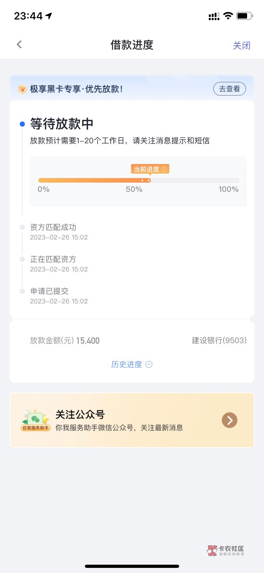
Task: Open the 你我服务助手 WeChat icon
Action: (35, 420)
